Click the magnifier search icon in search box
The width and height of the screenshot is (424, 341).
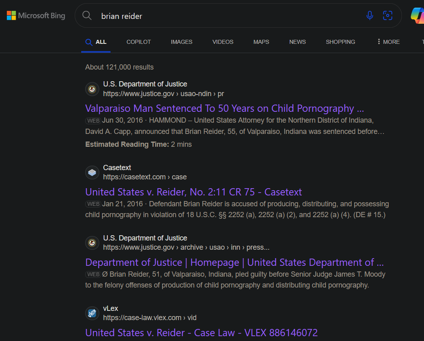(x=87, y=15)
